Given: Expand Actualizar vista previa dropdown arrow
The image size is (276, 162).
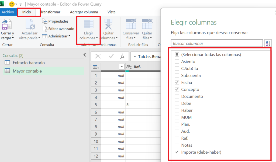Looking at the screenshot, I should (39, 38).
